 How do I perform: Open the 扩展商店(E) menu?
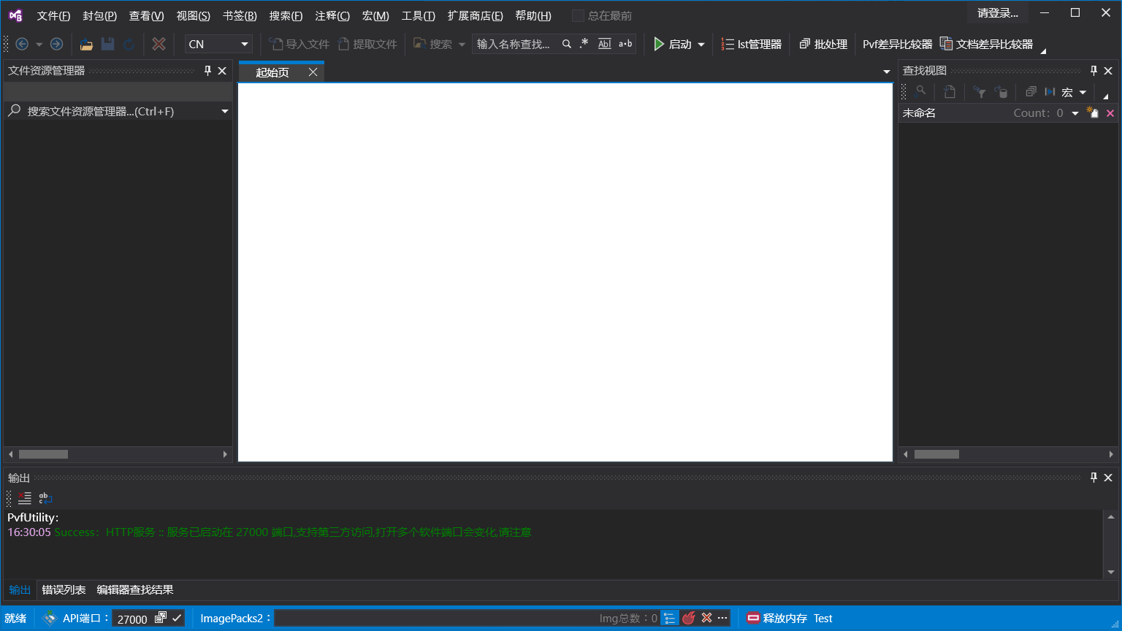pyautogui.click(x=475, y=15)
